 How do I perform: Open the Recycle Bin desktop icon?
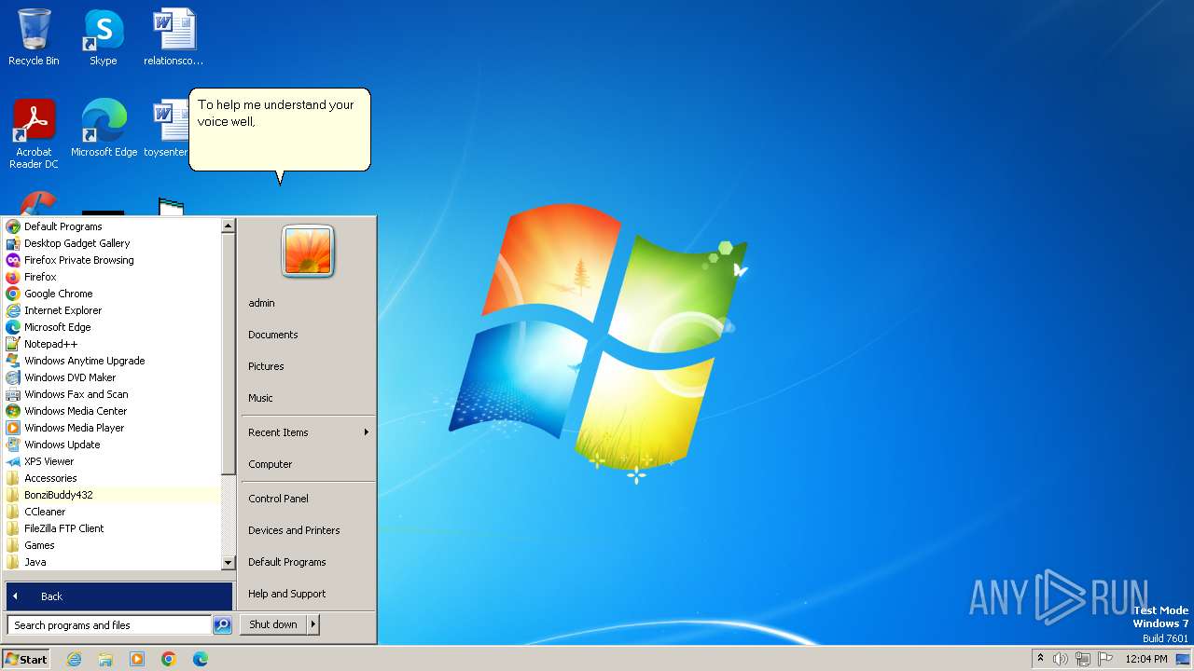click(34, 37)
